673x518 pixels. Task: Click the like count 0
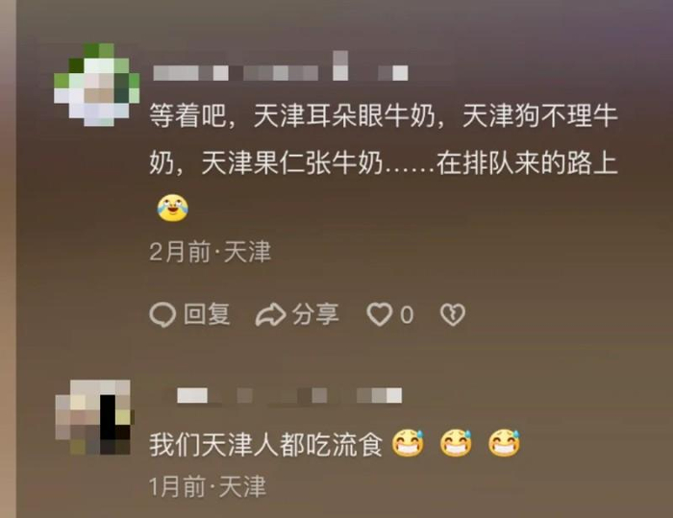click(x=407, y=315)
